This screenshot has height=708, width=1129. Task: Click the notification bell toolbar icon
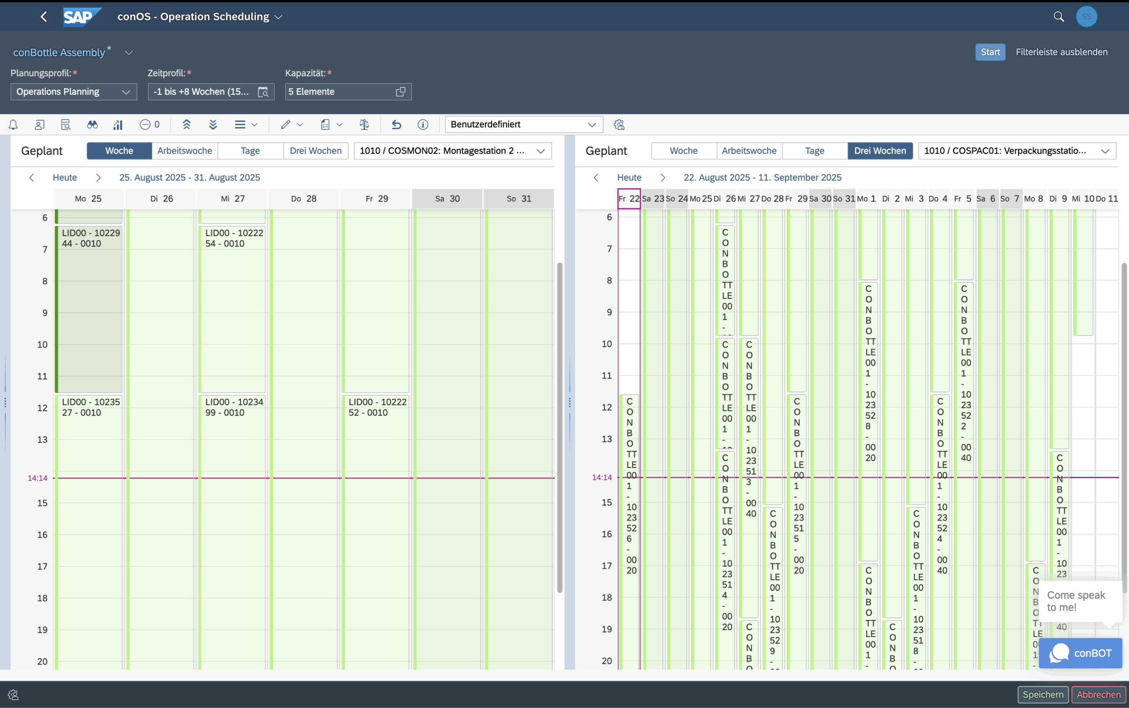[13, 124]
